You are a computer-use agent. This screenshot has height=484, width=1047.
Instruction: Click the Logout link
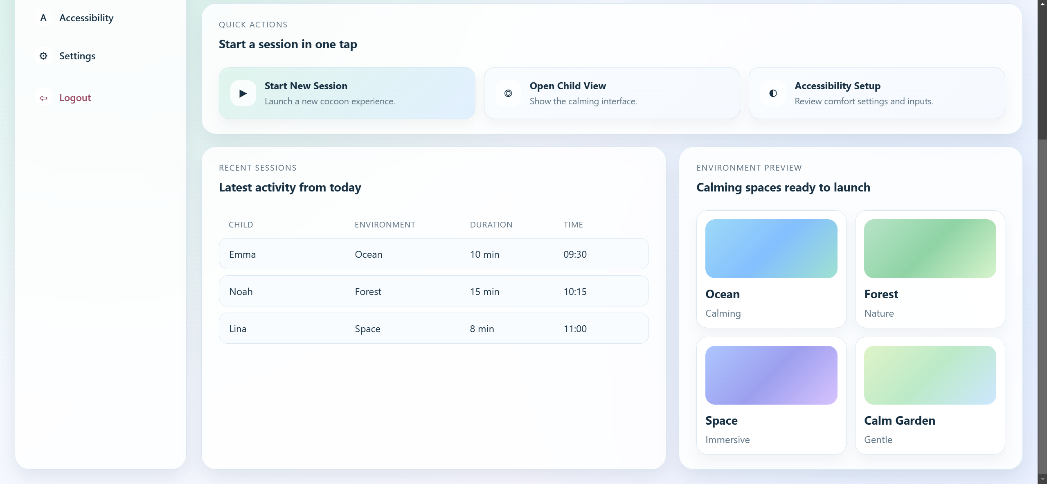[75, 98]
